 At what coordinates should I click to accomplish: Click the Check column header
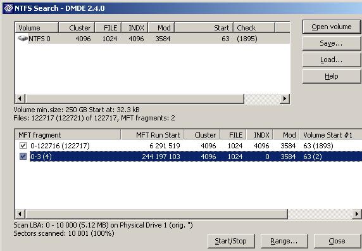pyautogui.click(x=254, y=28)
